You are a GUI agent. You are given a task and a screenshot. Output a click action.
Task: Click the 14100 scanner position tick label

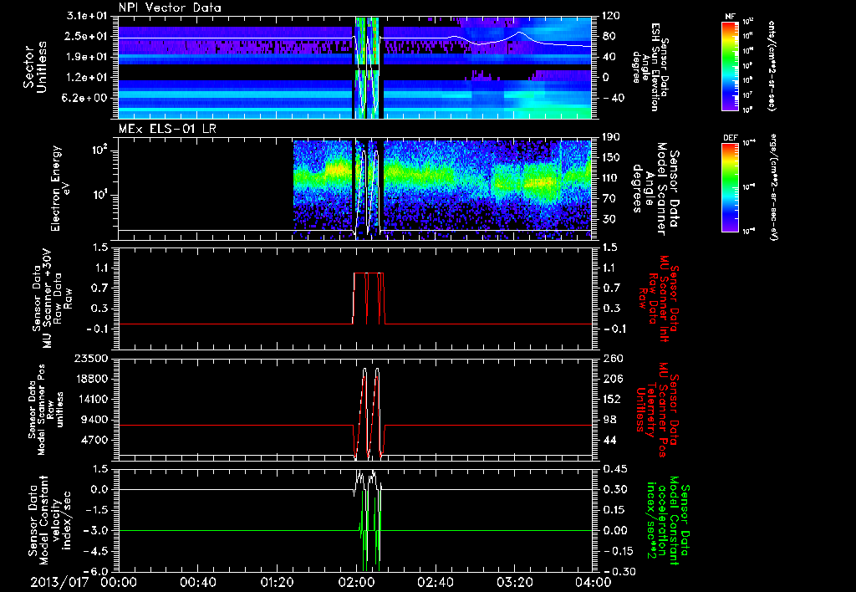pos(90,399)
